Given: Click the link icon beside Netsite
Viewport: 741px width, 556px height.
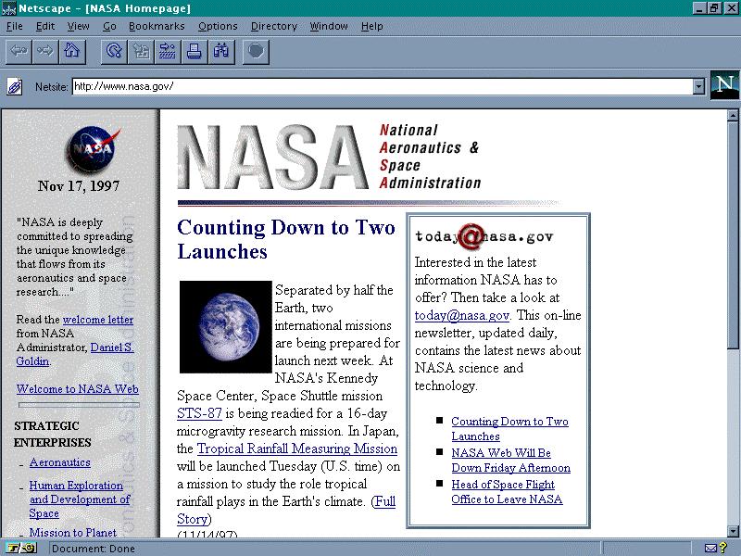Looking at the screenshot, I should [15, 86].
